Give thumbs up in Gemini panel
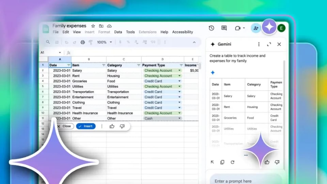 point(267,162)
